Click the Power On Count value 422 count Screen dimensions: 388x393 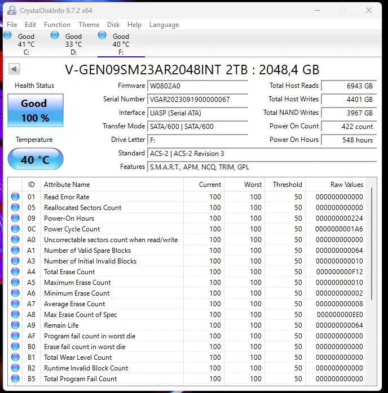[x=349, y=126]
